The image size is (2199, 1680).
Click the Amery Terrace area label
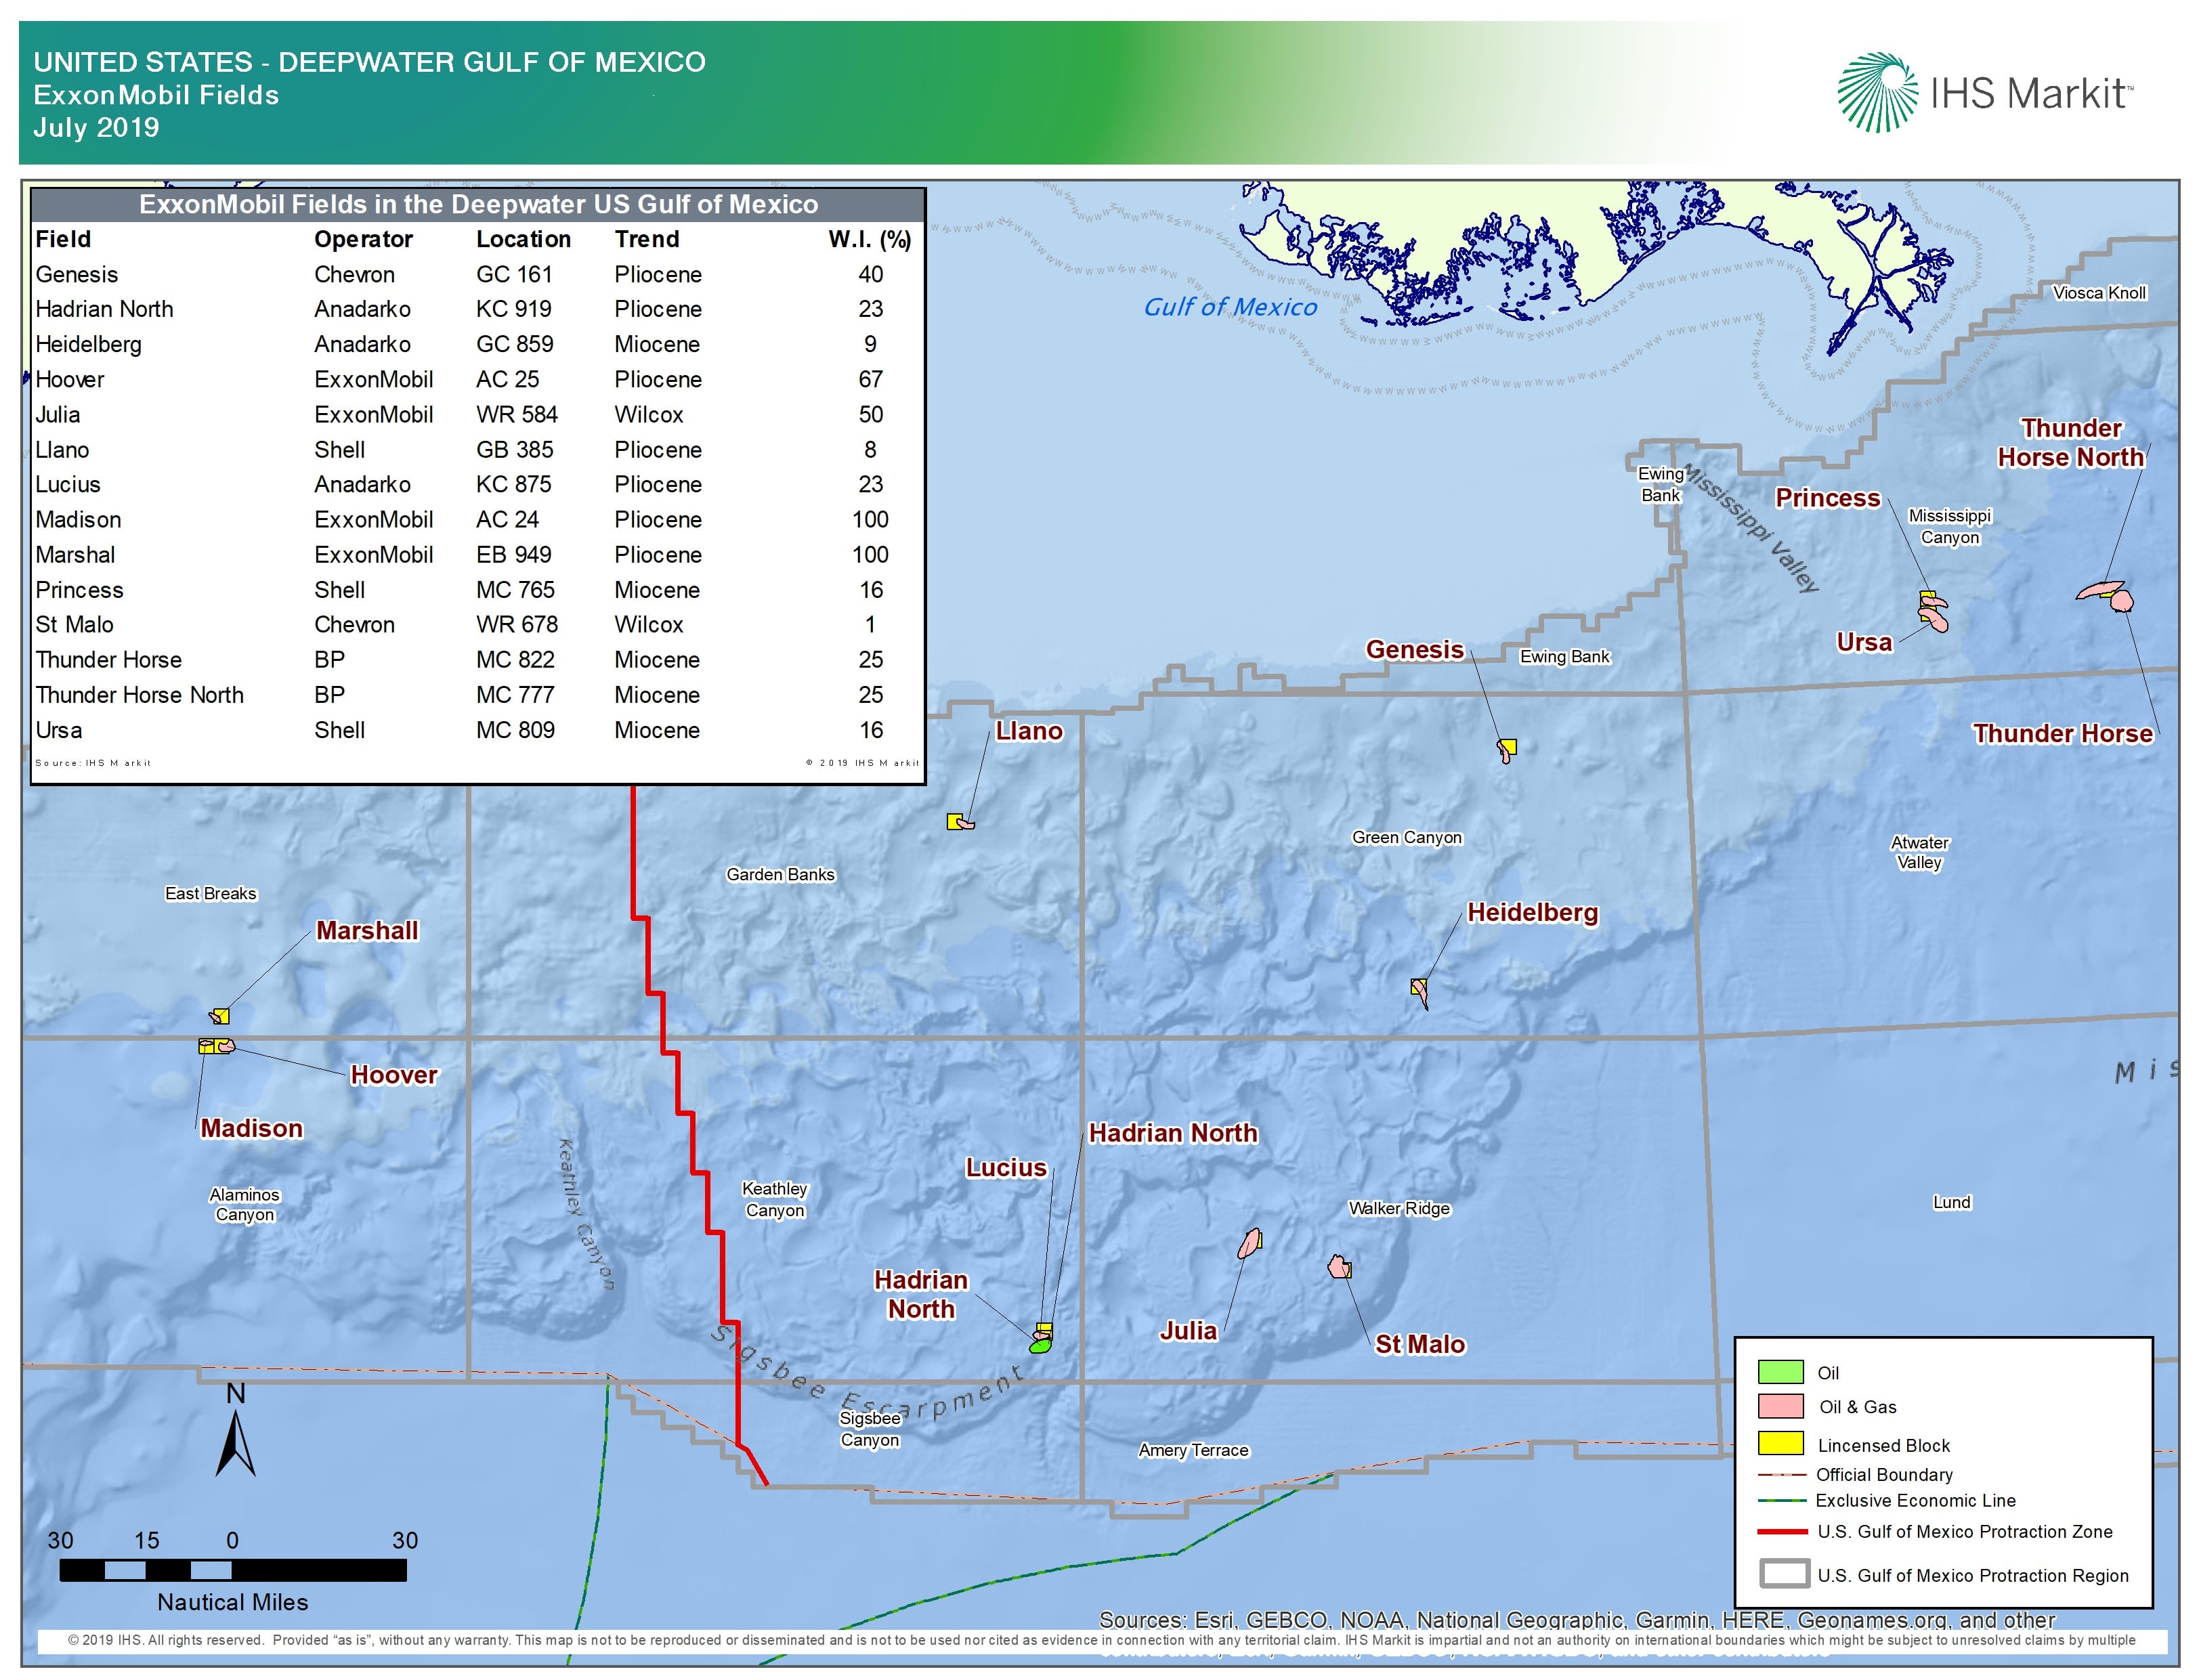pyautogui.click(x=1193, y=1450)
